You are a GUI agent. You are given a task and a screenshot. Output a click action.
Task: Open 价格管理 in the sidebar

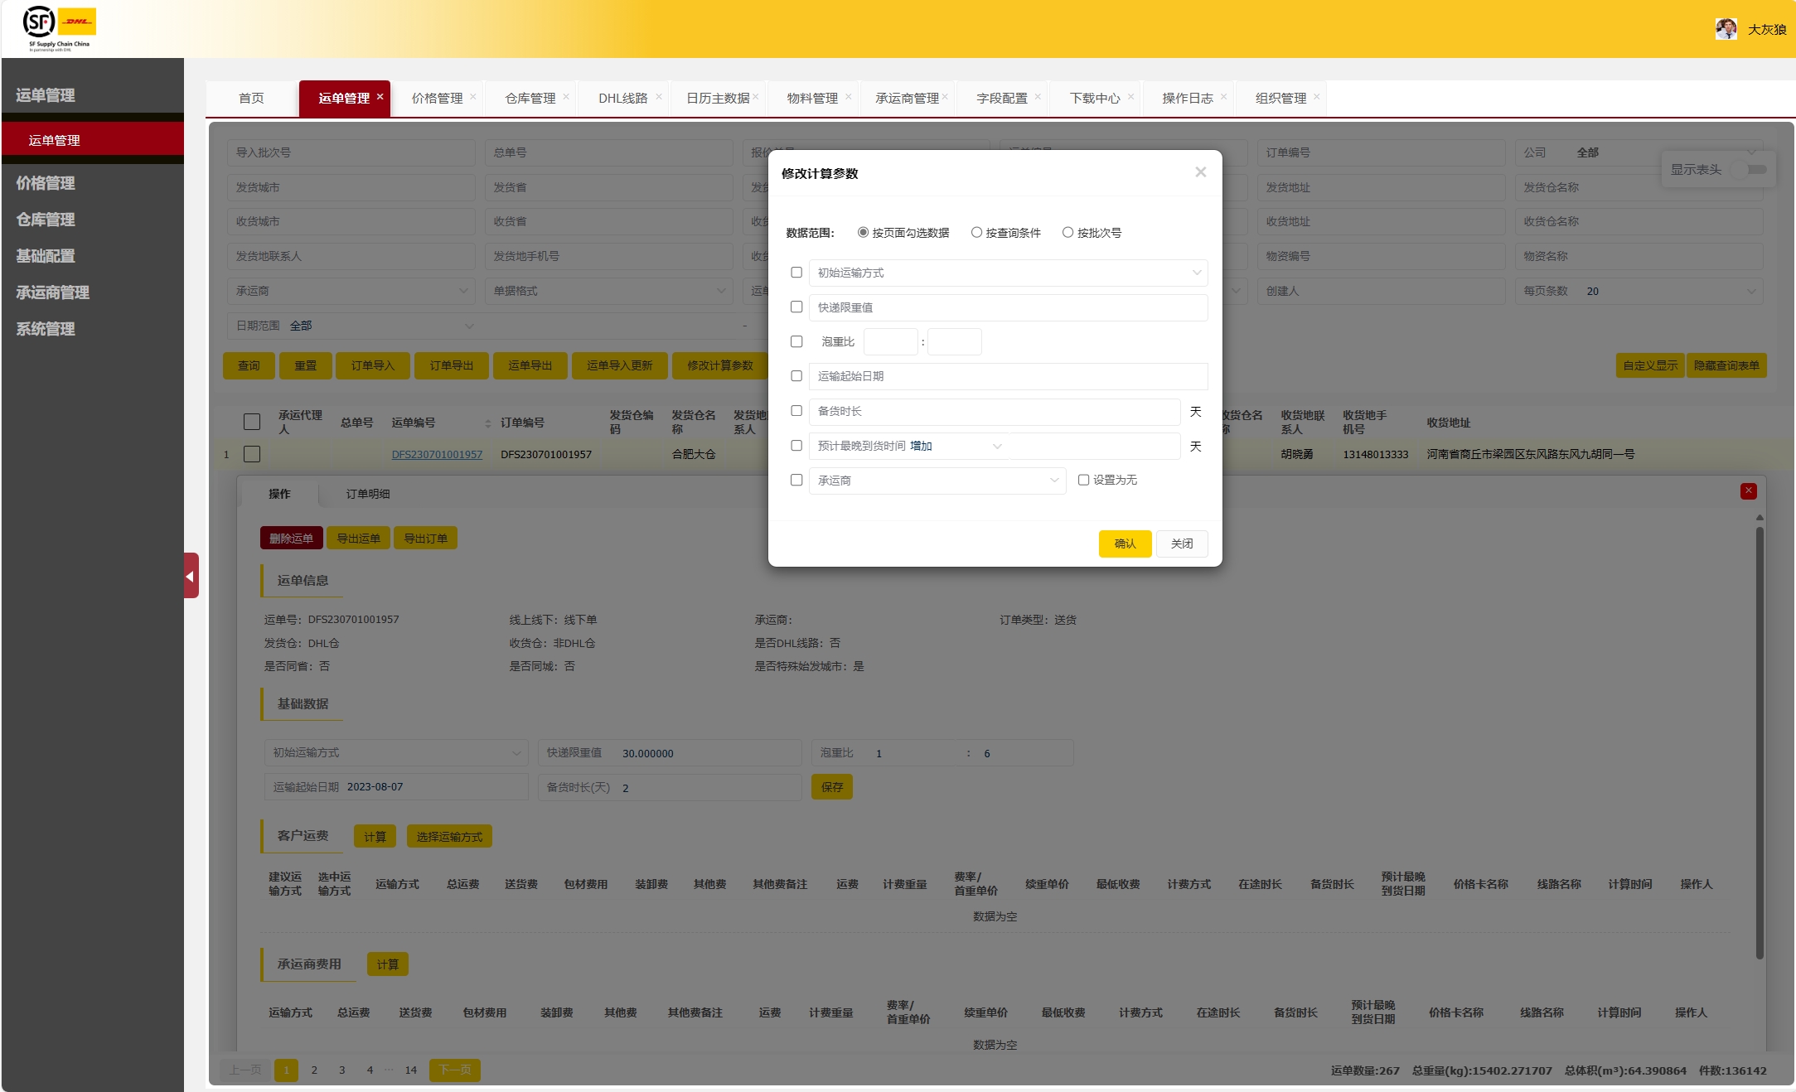(46, 183)
